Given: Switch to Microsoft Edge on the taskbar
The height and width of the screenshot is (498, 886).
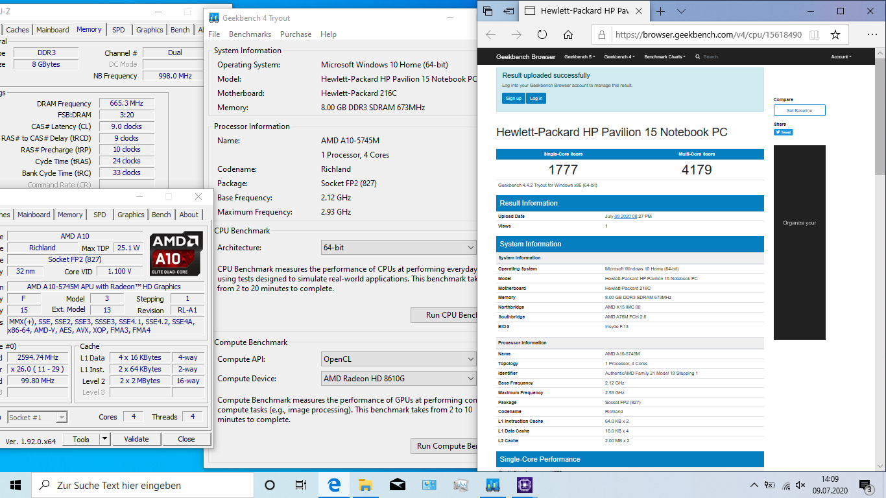Looking at the screenshot, I should [x=334, y=485].
